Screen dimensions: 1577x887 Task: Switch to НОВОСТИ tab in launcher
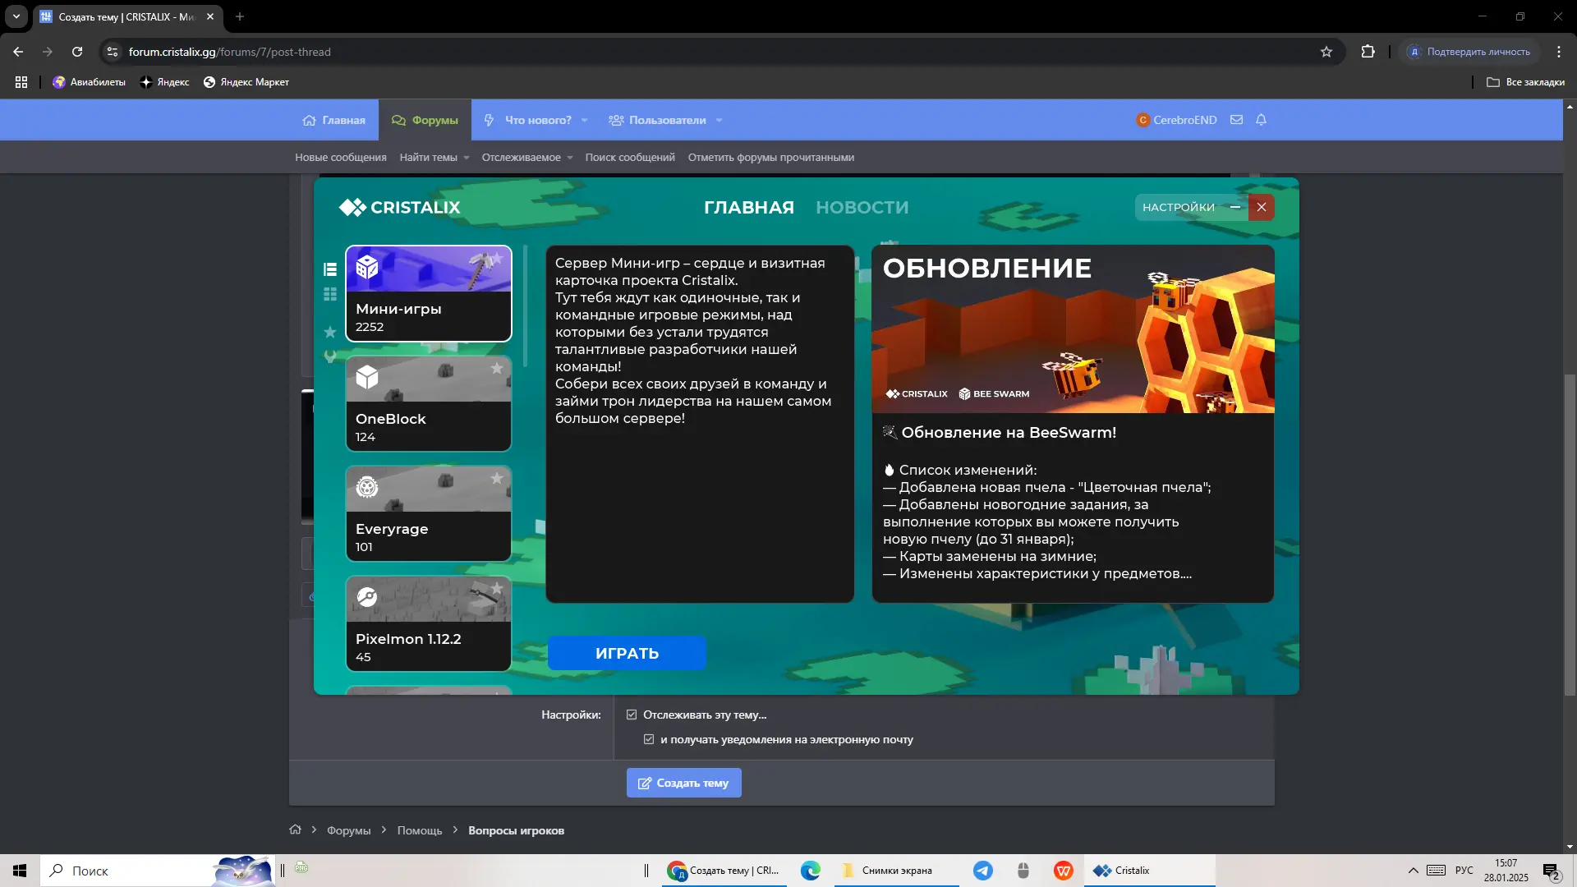pyautogui.click(x=862, y=208)
